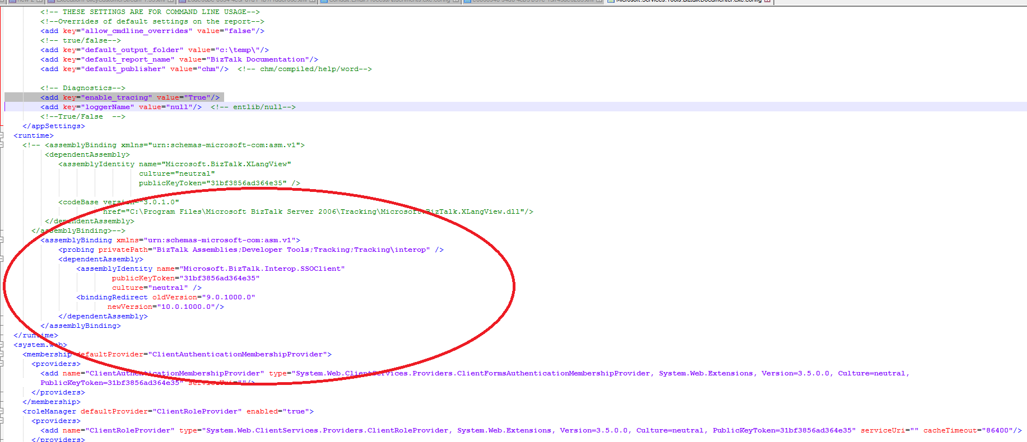Image resolution: width=1027 pixels, height=442 pixels.
Task: Click the bindingRedirect oldVersion 9.0.1000.0 line
Action: (166, 297)
